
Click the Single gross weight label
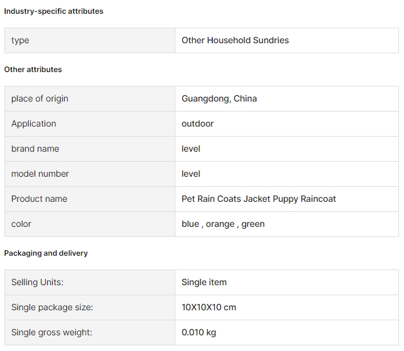(51, 332)
